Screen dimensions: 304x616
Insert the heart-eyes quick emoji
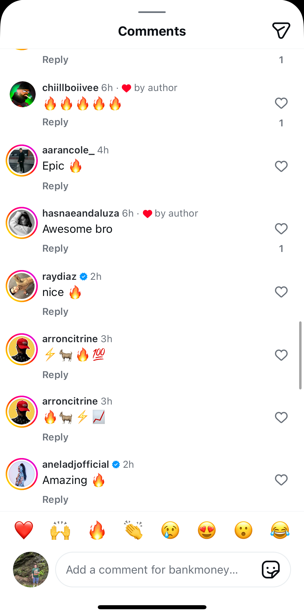pos(207,530)
